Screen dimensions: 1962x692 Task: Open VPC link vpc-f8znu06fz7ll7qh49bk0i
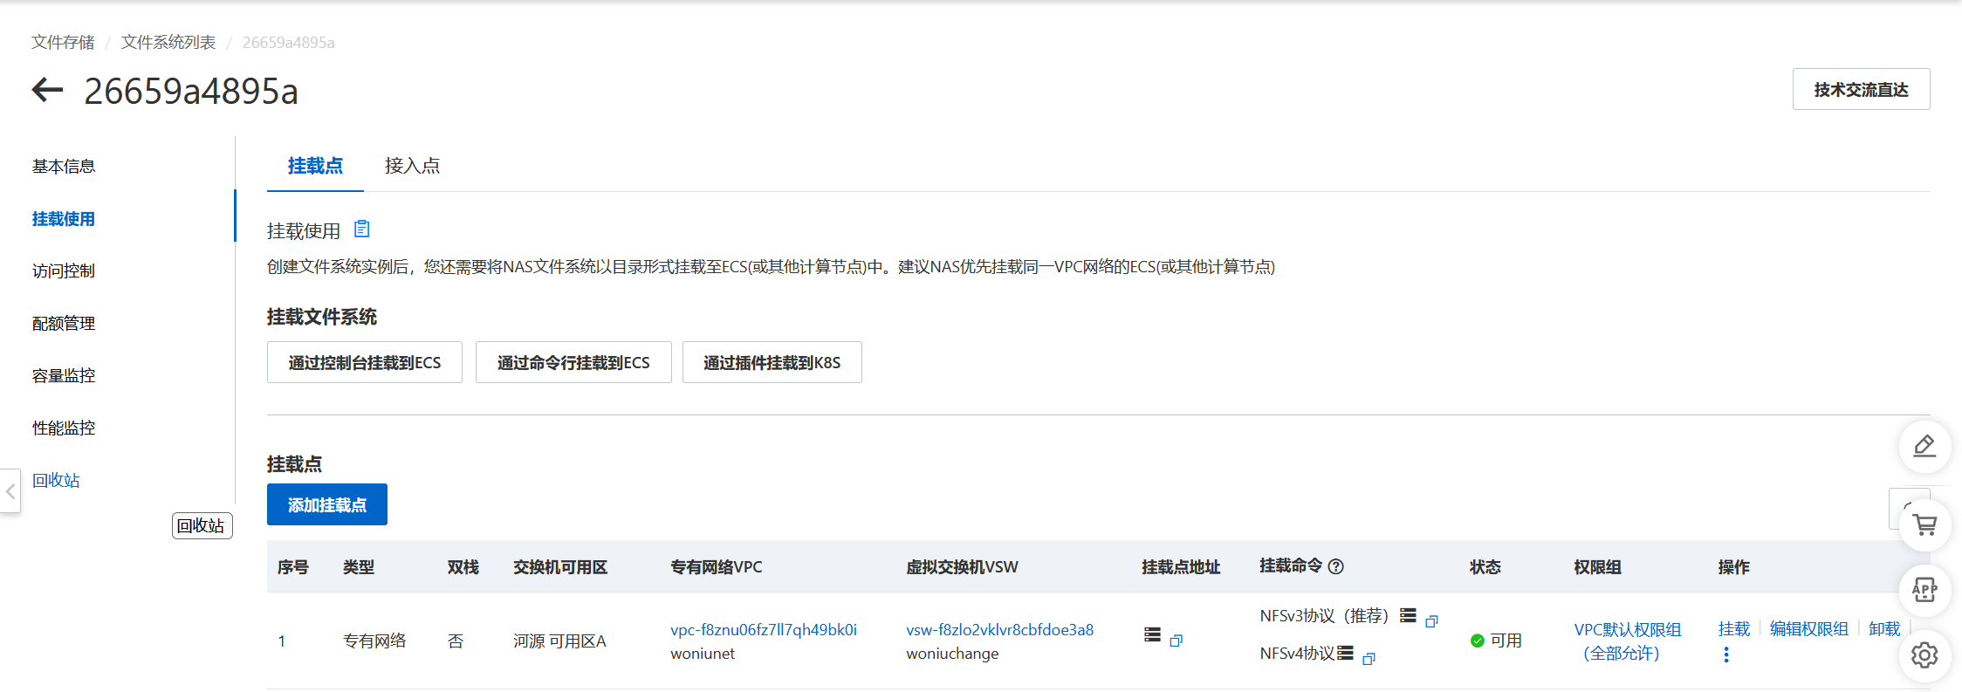click(764, 629)
